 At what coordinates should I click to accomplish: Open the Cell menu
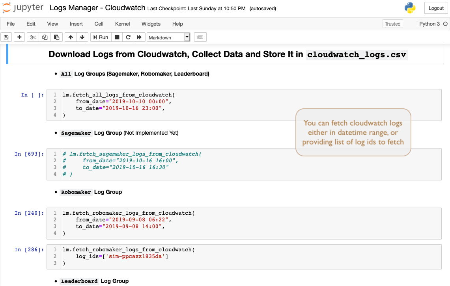tap(99, 24)
